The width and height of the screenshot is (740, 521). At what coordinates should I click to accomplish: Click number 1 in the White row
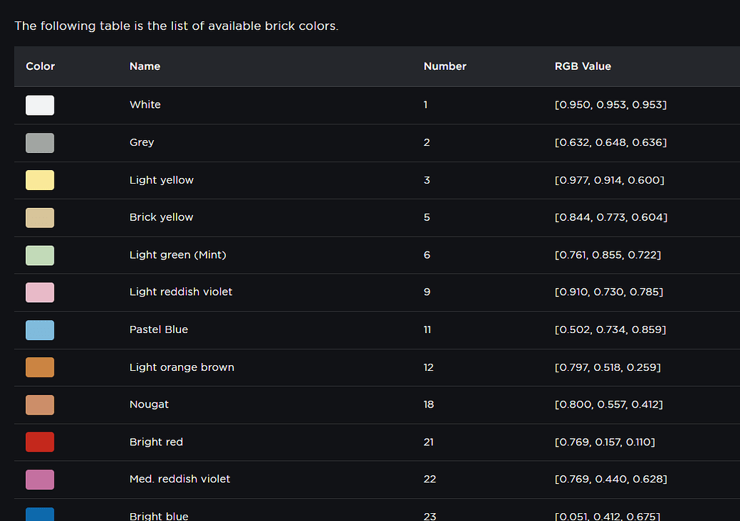click(425, 105)
